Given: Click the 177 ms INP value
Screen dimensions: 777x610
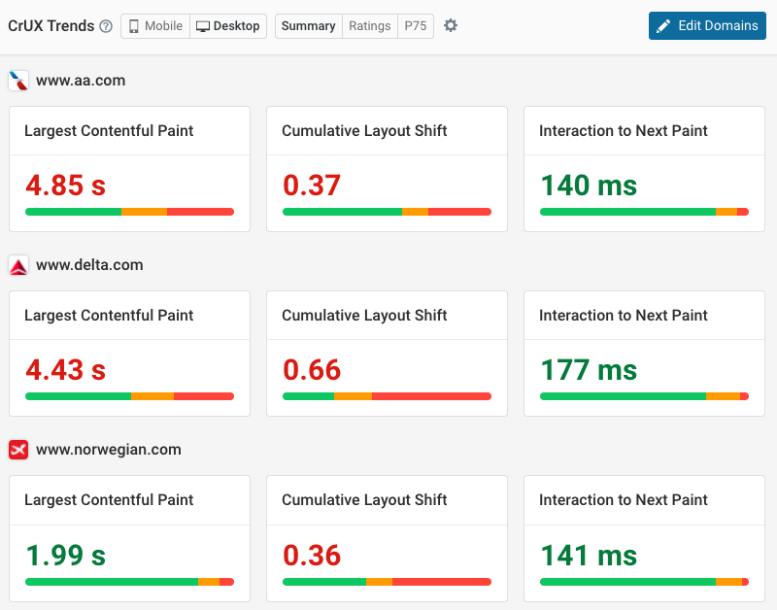Looking at the screenshot, I should click(x=589, y=370).
